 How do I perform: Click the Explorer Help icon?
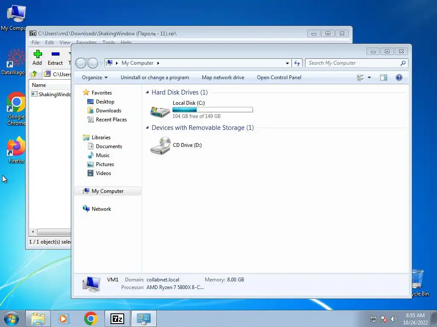[399, 77]
